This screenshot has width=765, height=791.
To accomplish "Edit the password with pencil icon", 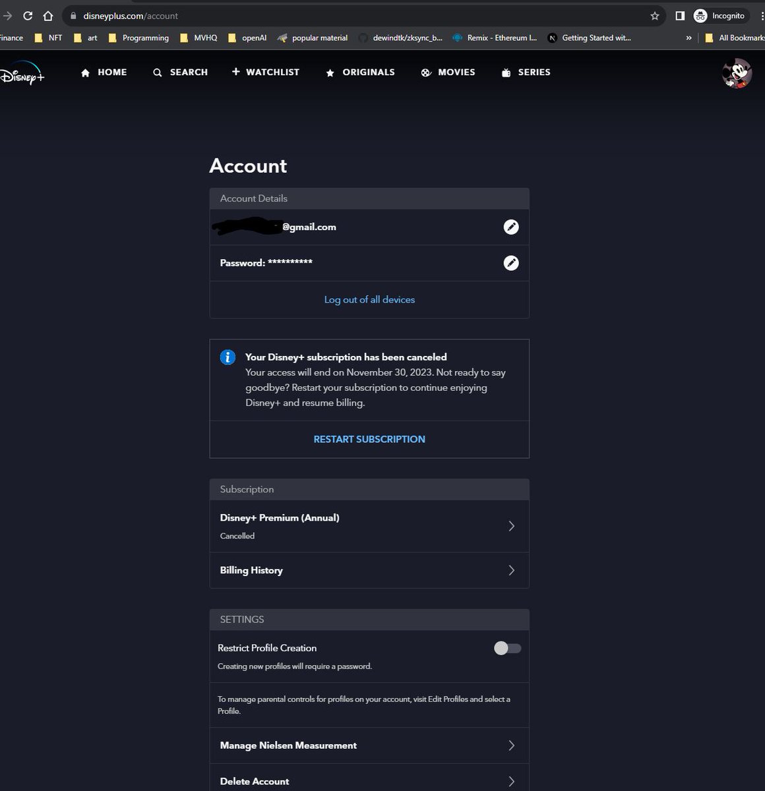I will 511,263.
